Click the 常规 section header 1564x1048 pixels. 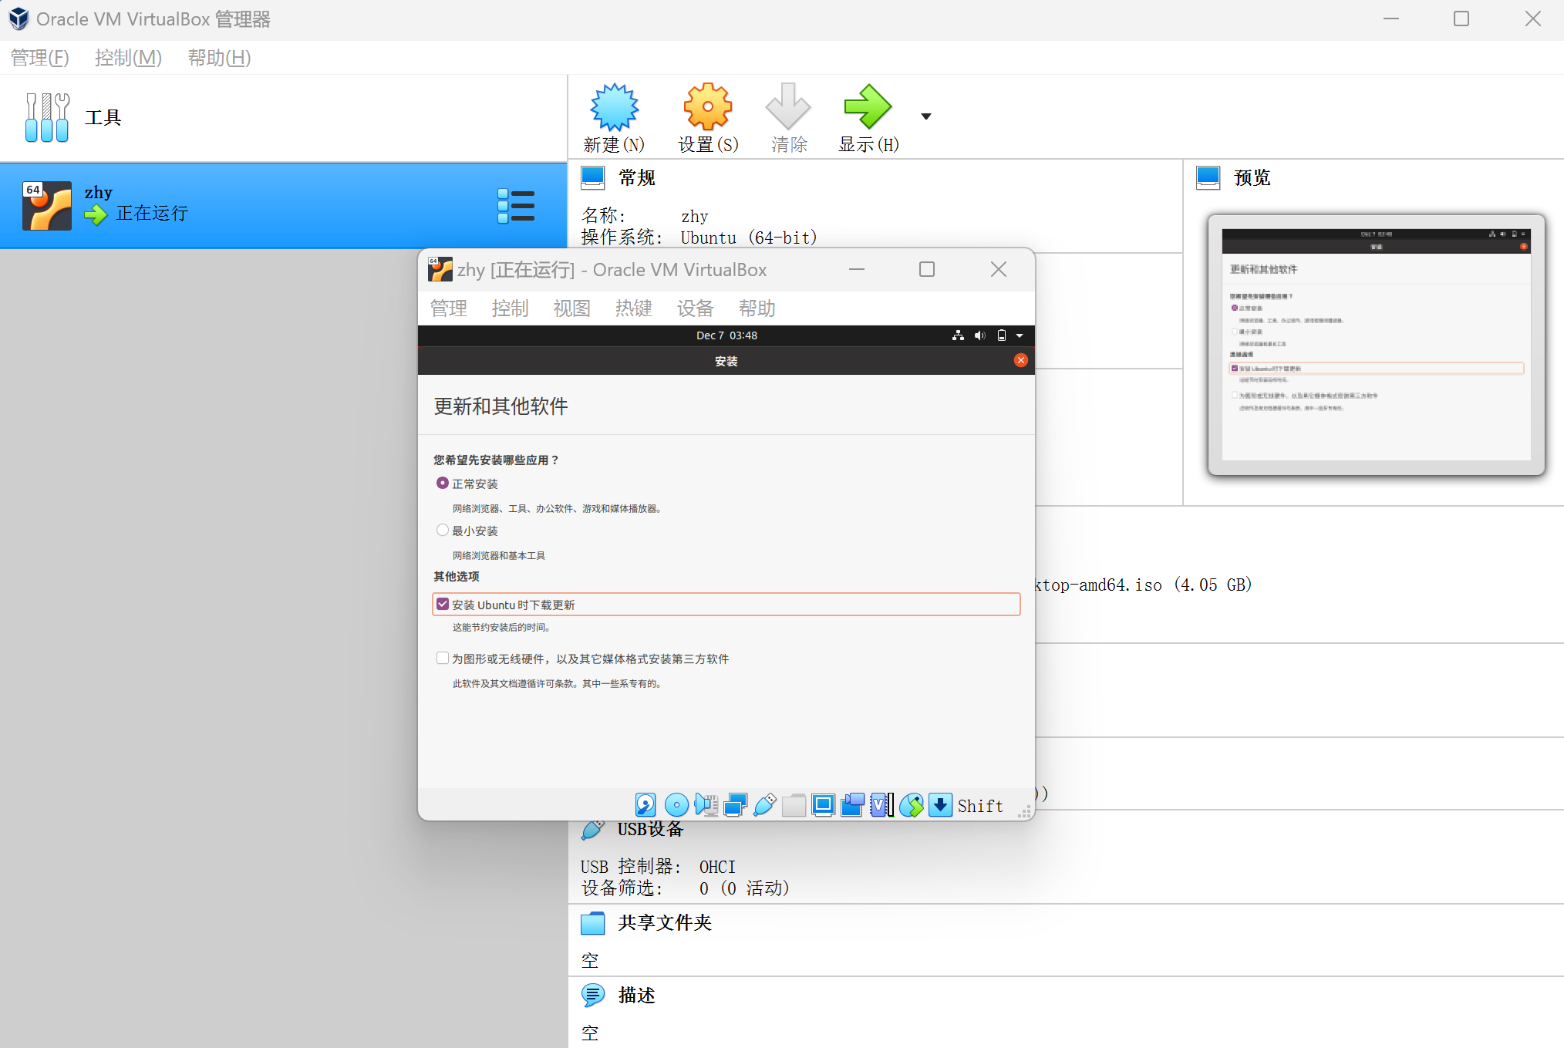(637, 178)
